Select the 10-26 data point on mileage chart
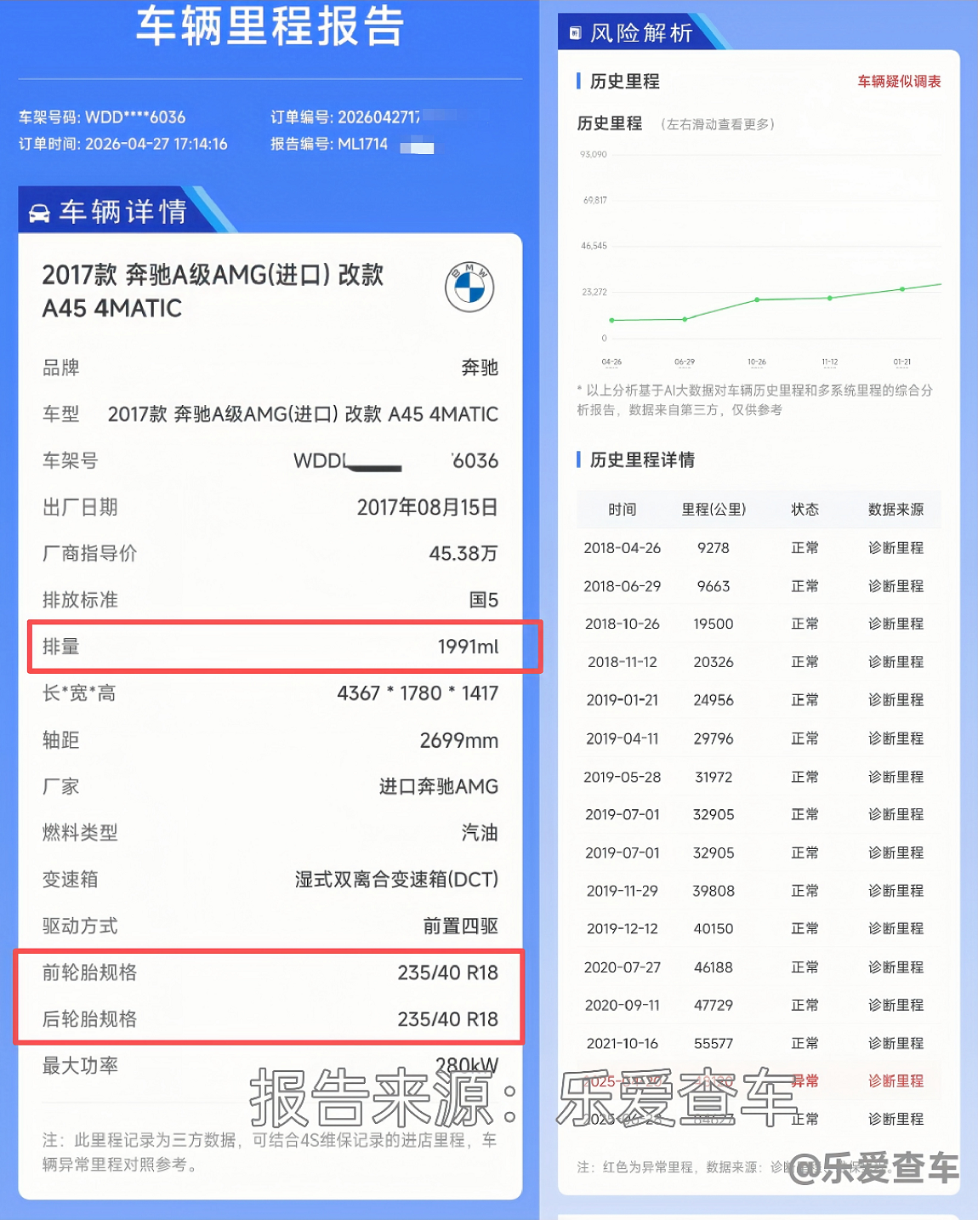978x1220 pixels. click(757, 299)
